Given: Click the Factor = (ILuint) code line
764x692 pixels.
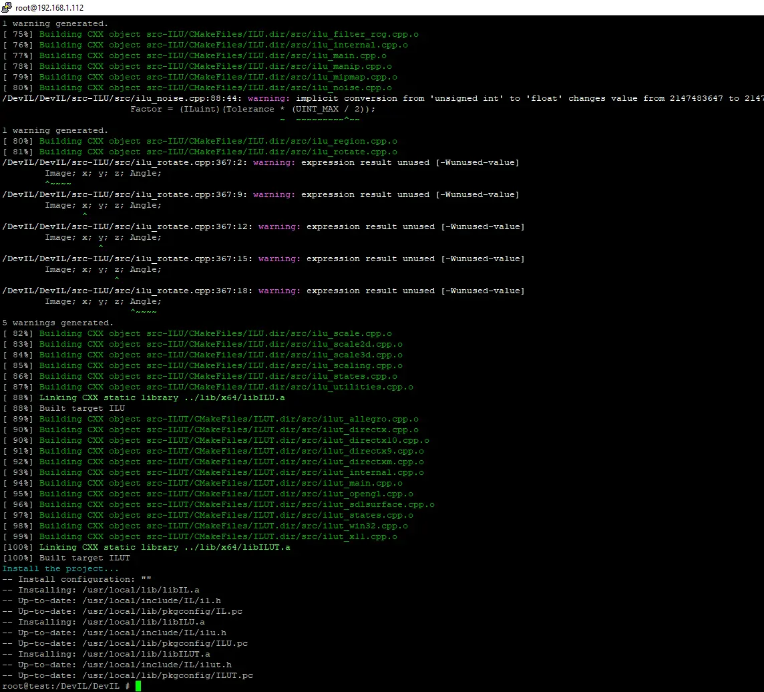Looking at the screenshot, I should 252,109.
